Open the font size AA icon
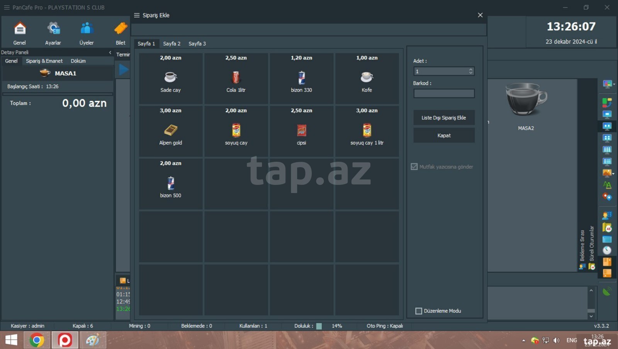The height and width of the screenshot is (349, 618). pyautogui.click(x=607, y=185)
